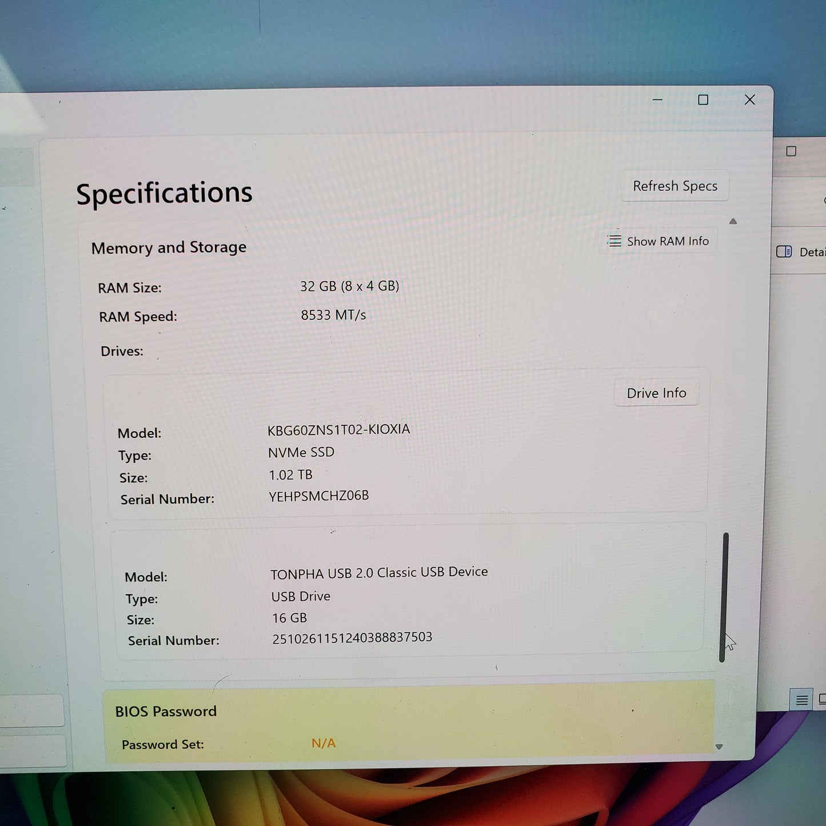The height and width of the screenshot is (826, 826).
Task: Click the Password Set: label
Action: click(x=162, y=744)
